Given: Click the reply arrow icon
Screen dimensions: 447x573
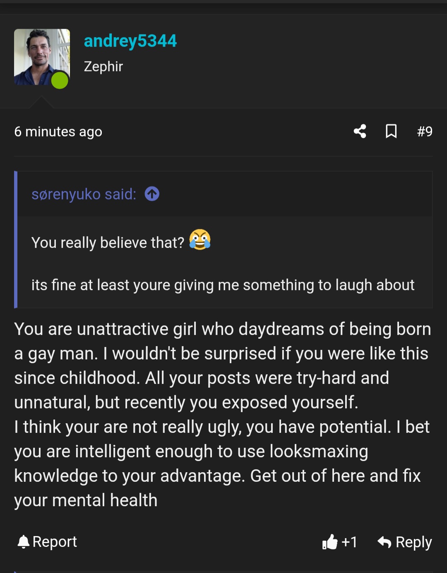Looking at the screenshot, I should click(x=385, y=542).
